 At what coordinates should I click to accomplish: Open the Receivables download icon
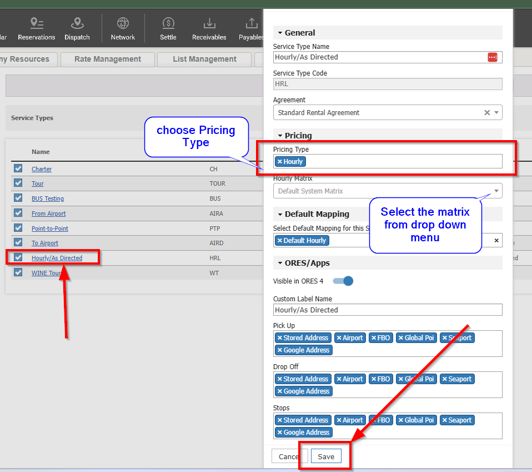(209, 23)
